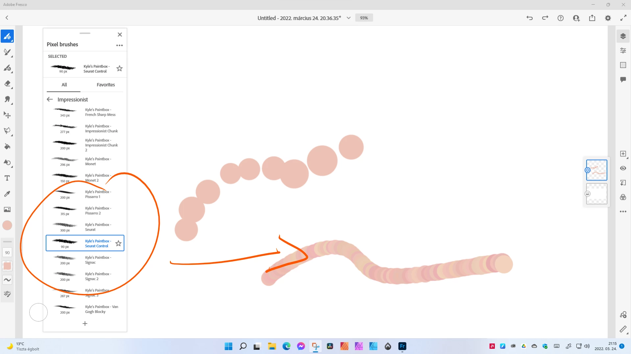Screen dimensions: 631x354
Task: Redo the last action
Action: 545,18
